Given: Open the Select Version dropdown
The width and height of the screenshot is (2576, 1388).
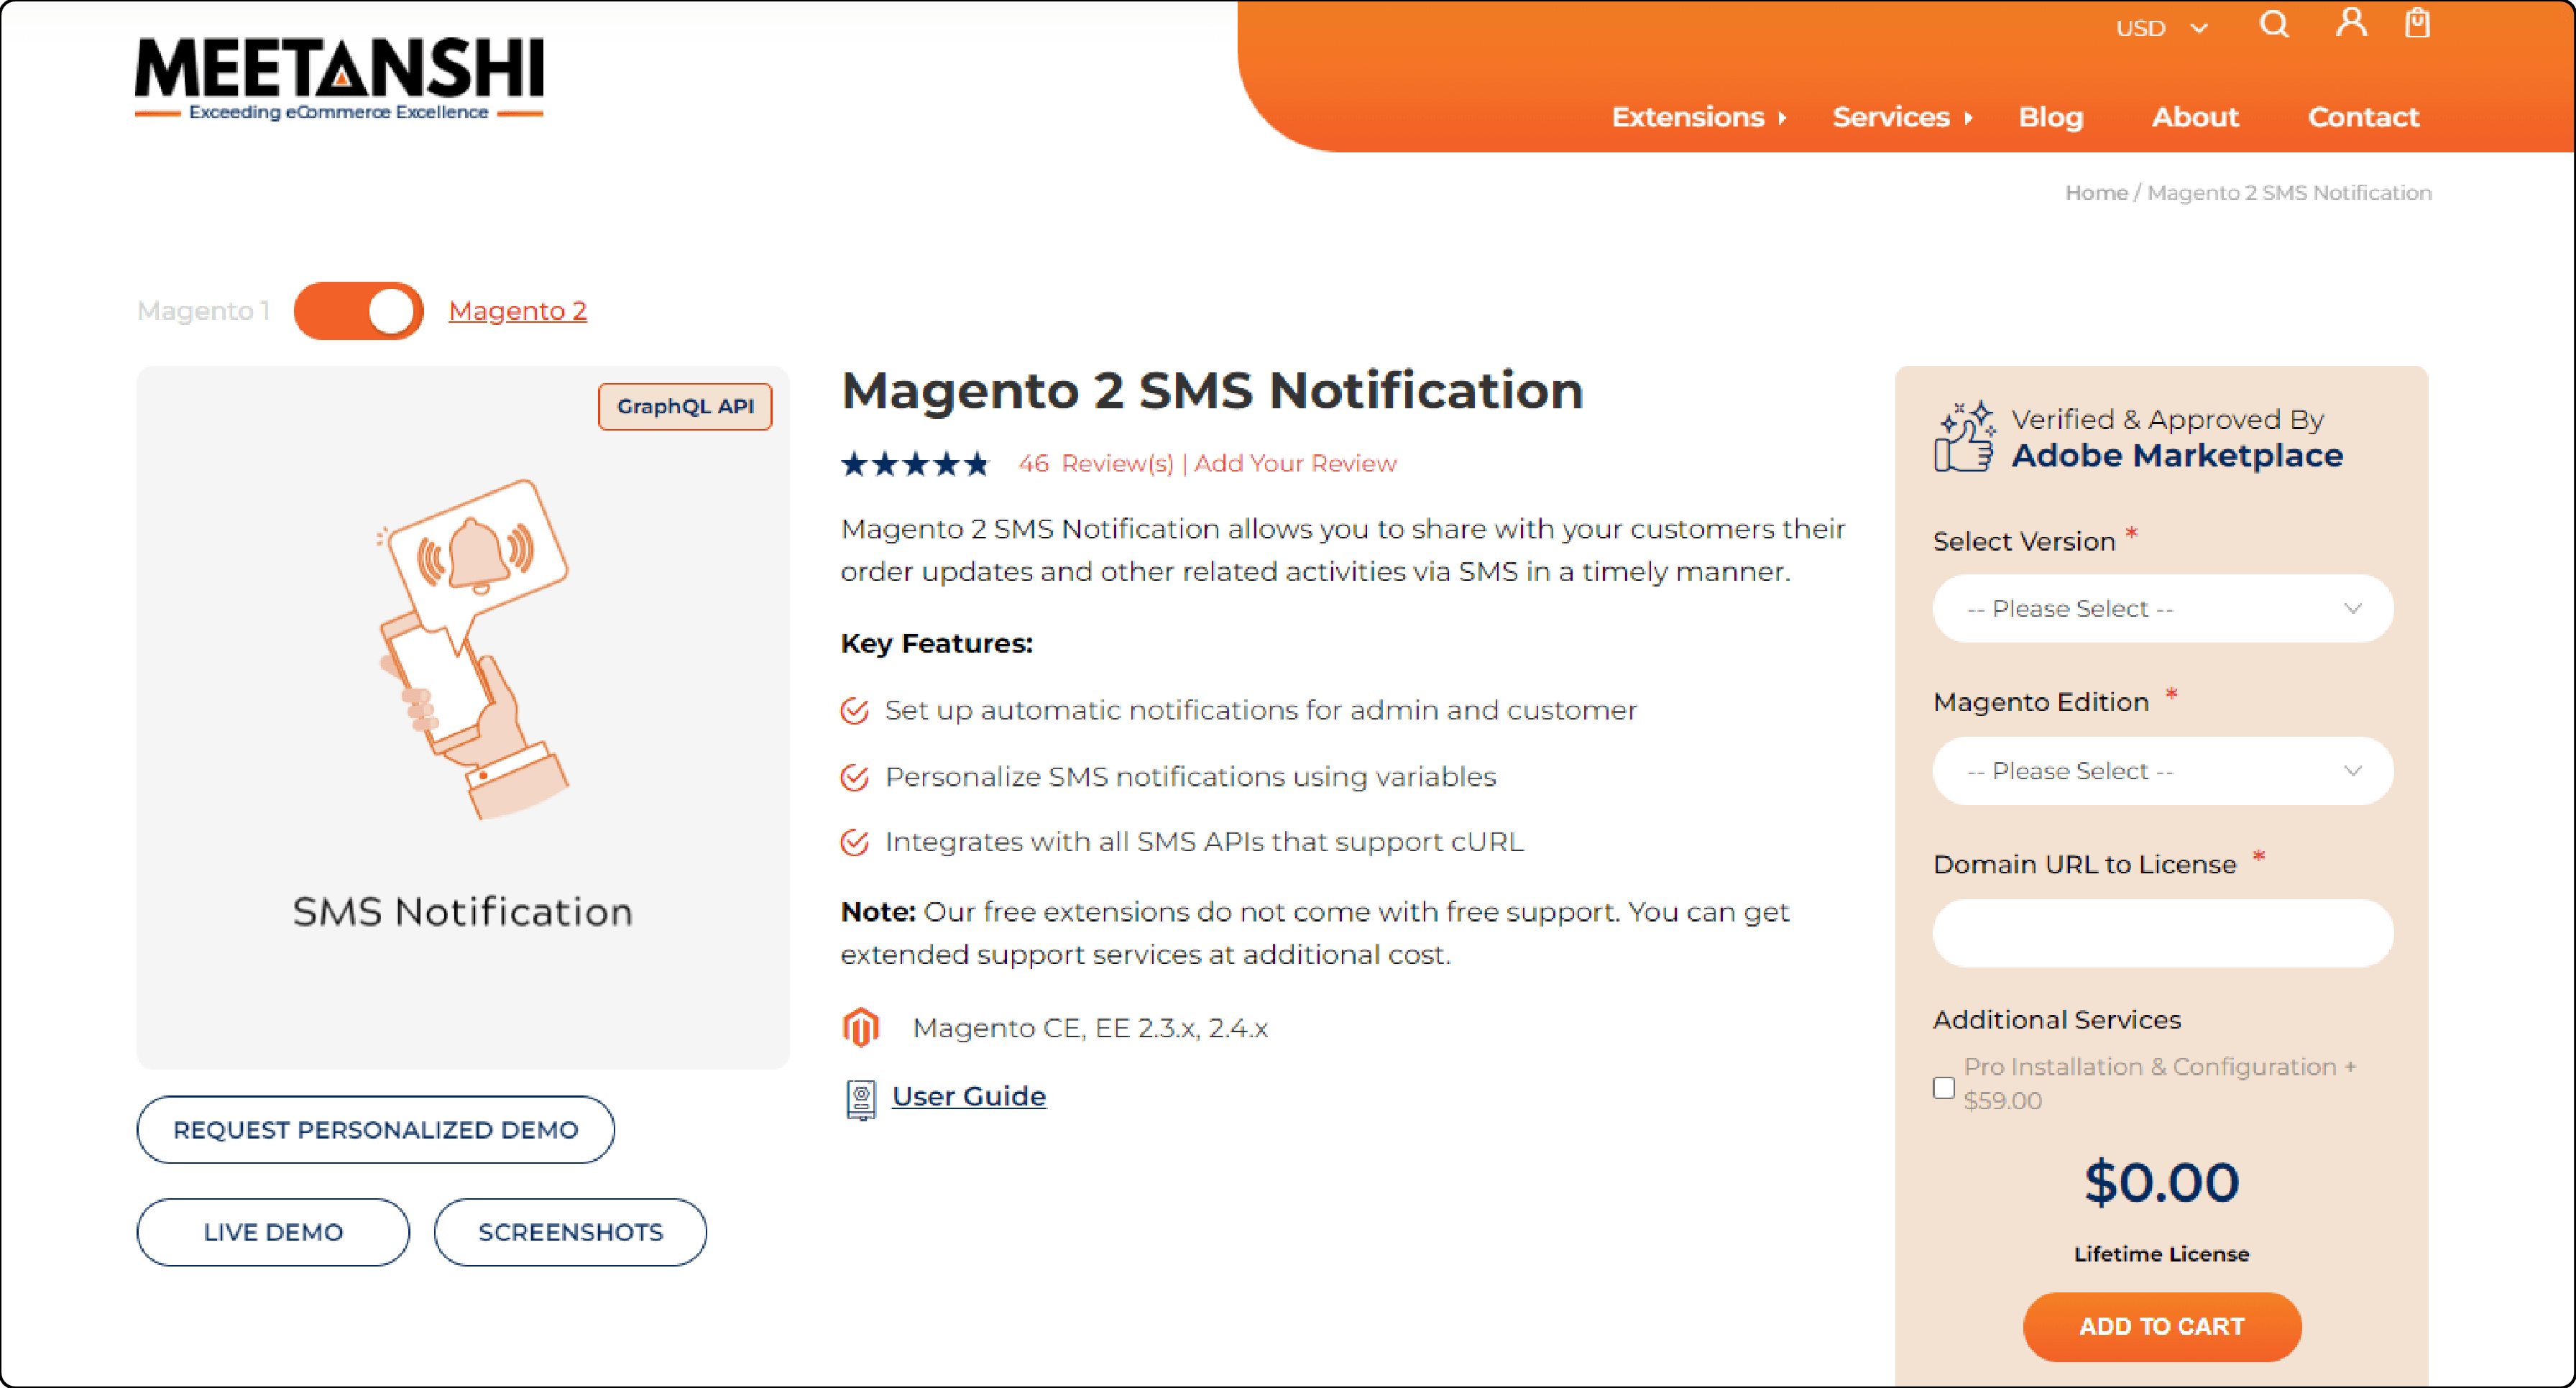Looking at the screenshot, I should coord(2162,608).
